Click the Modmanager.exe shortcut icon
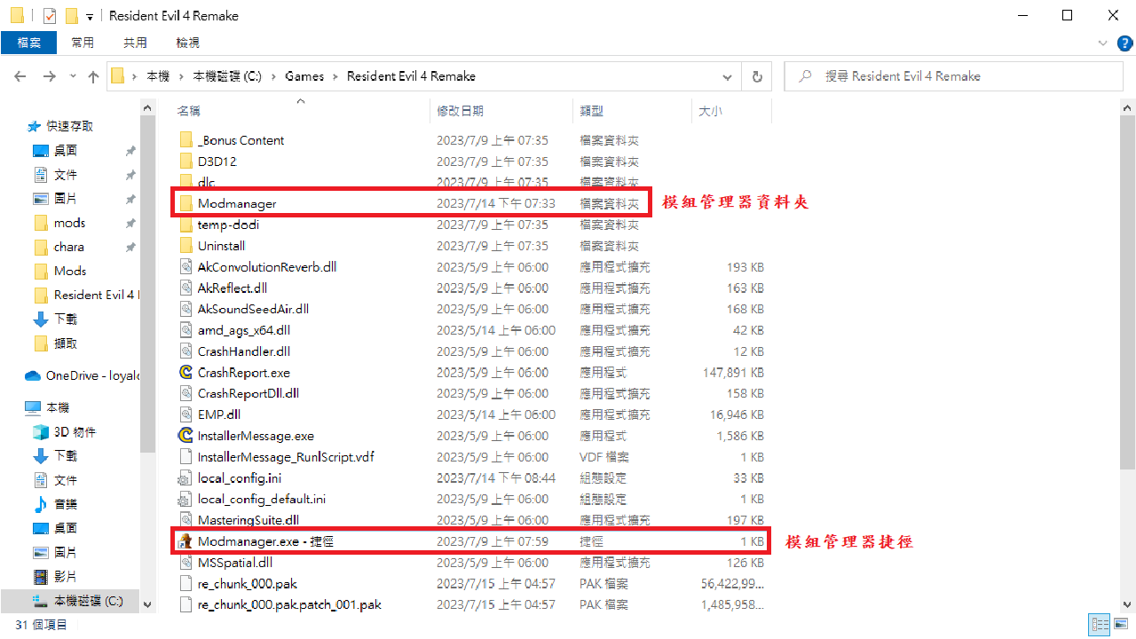Screen dimensions: 1136x639 tap(185, 541)
